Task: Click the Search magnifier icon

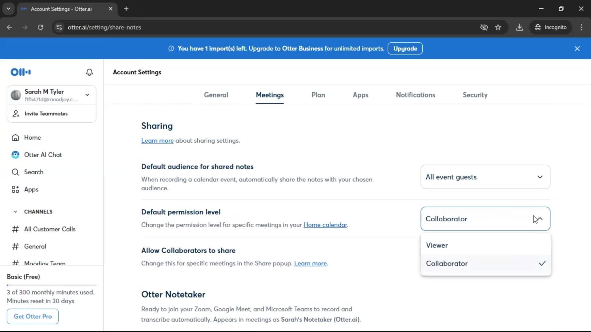Action: 15,172
